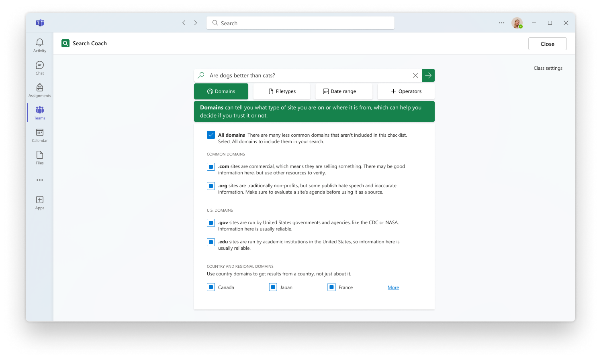This screenshot has width=601, height=360.
Task: Open the Date range filter
Action: click(x=344, y=91)
